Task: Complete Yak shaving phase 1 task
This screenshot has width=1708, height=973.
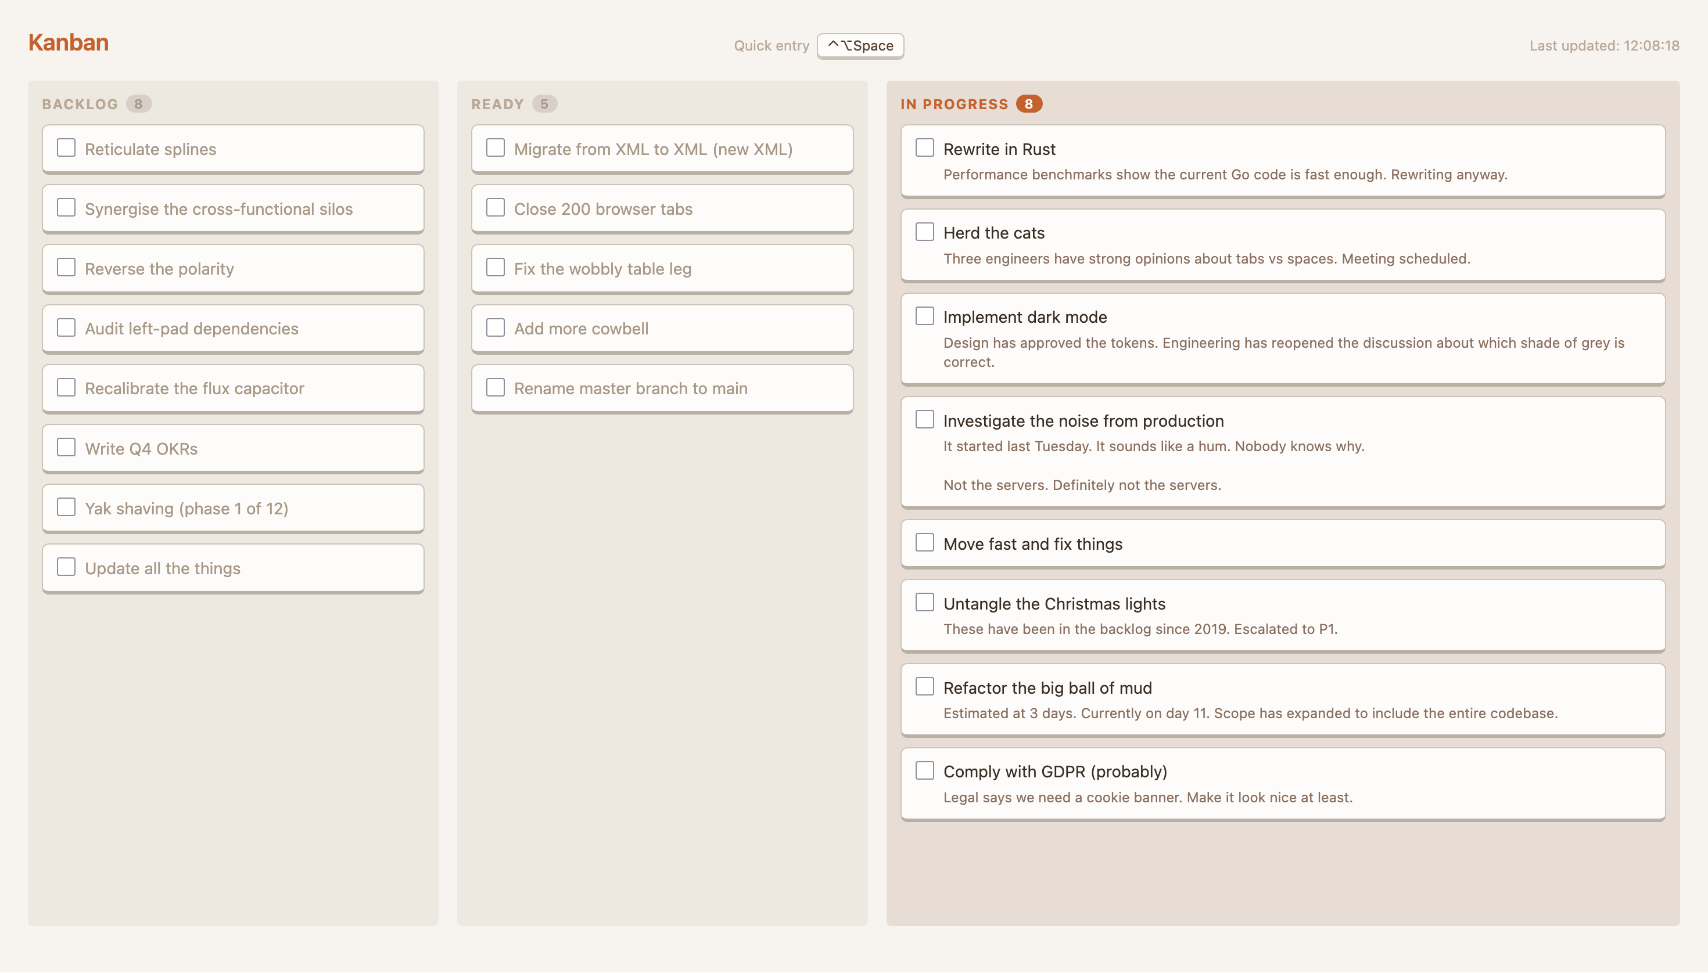Action: [66, 507]
